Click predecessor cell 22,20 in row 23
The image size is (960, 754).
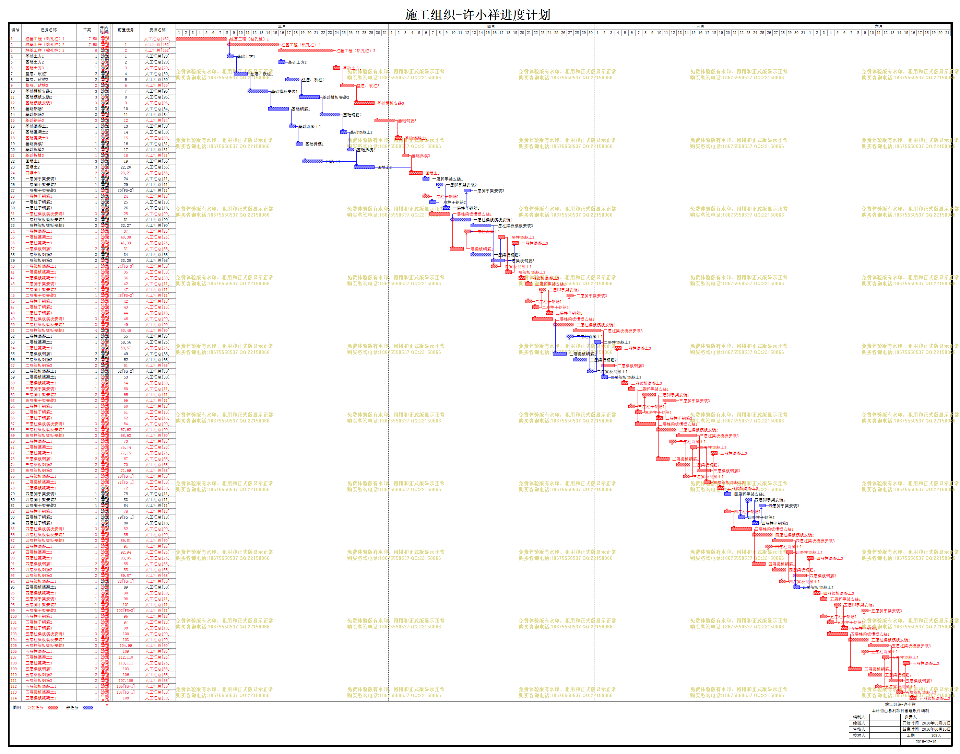(x=126, y=167)
